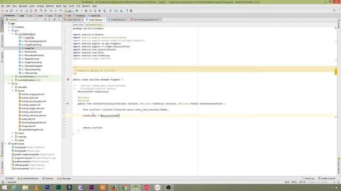Open search everywhere magnifier at top right

pos(334,11)
